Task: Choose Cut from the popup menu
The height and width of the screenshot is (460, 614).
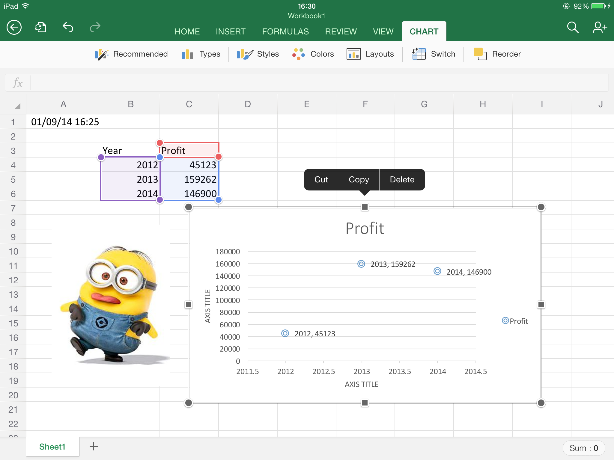Action: click(321, 179)
